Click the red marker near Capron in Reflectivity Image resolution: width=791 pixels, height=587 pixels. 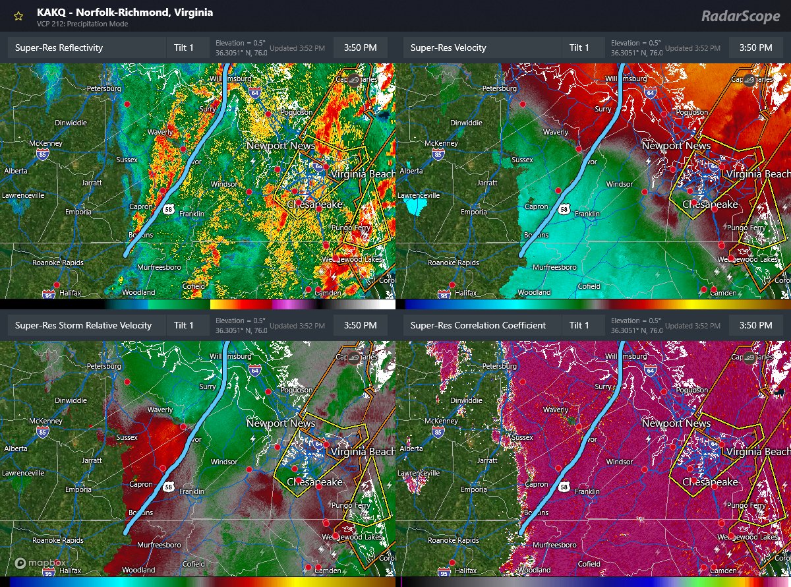(x=163, y=191)
